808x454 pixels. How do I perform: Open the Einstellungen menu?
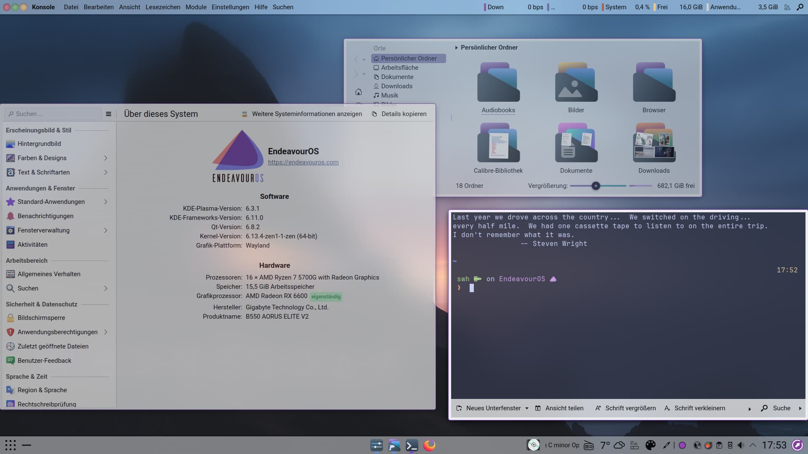[x=230, y=7]
